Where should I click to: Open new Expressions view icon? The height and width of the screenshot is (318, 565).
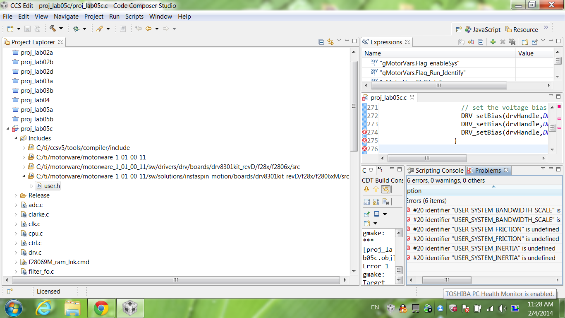coord(524,42)
